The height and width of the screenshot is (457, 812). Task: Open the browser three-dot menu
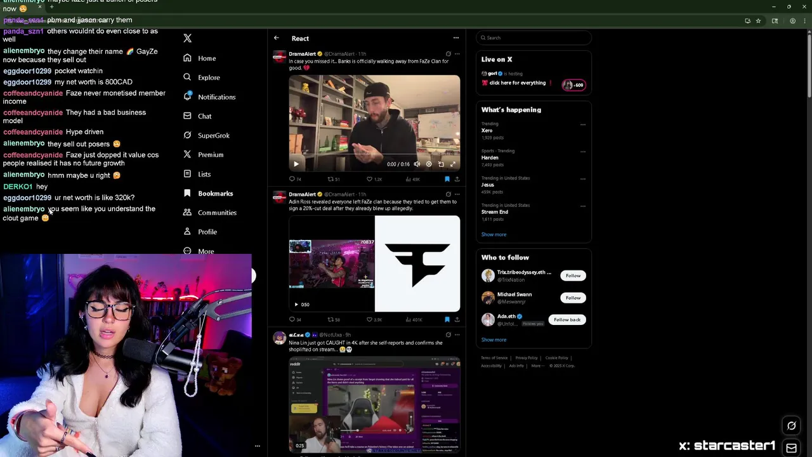(804, 21)
